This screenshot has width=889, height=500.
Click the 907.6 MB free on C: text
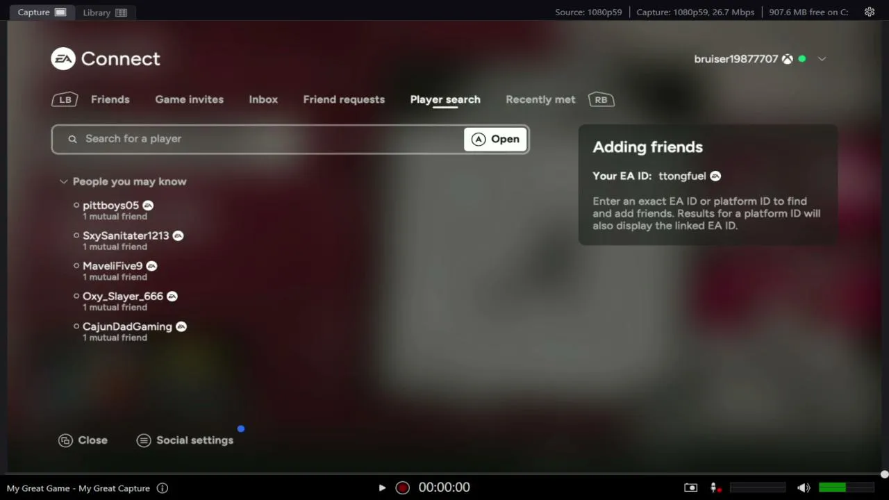point(808,12)
